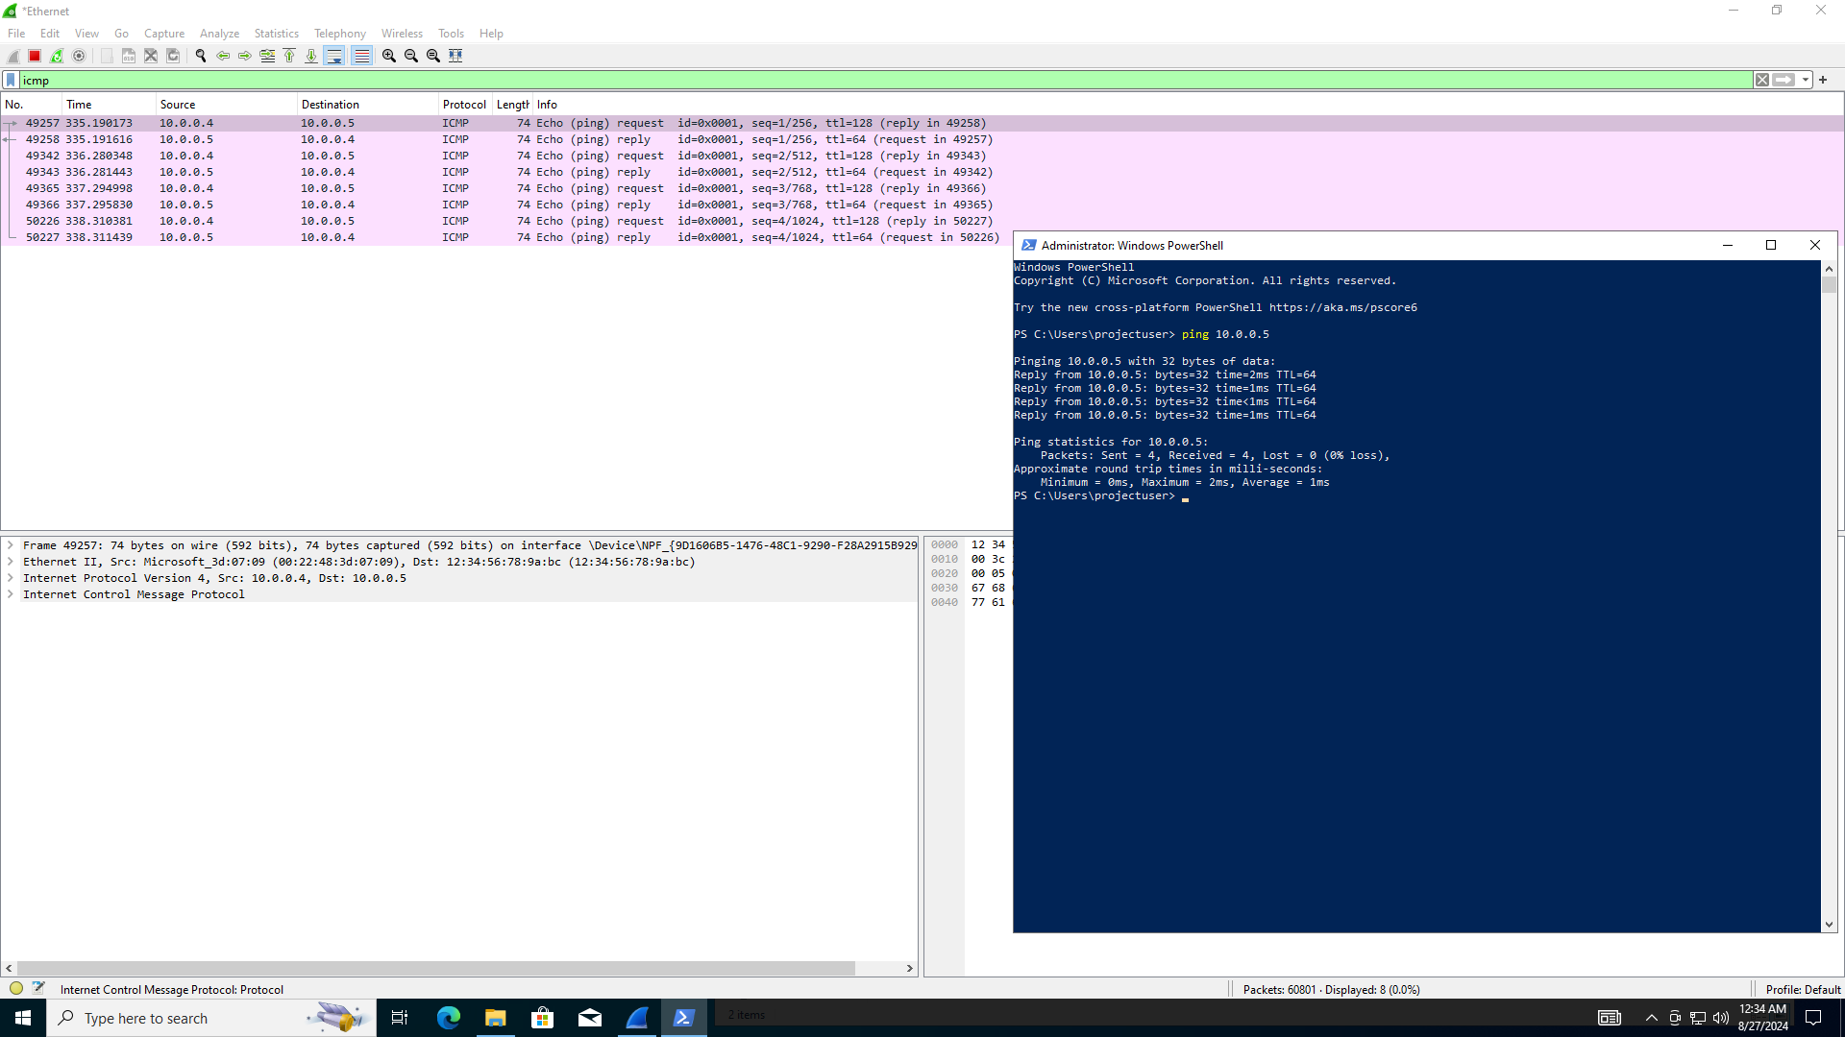
Task: Toggle packet list colorization
Action: (x=361, y=56)
